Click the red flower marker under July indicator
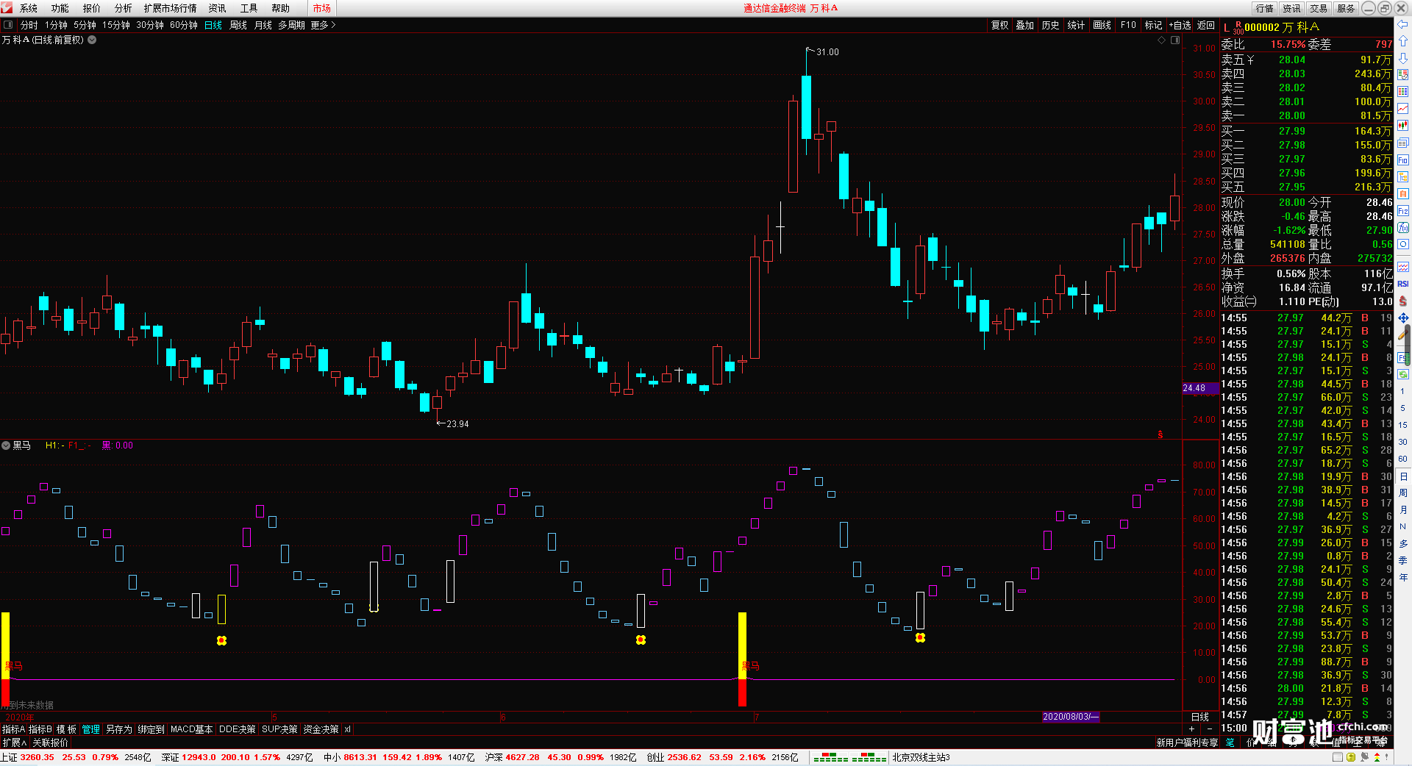 920,638
